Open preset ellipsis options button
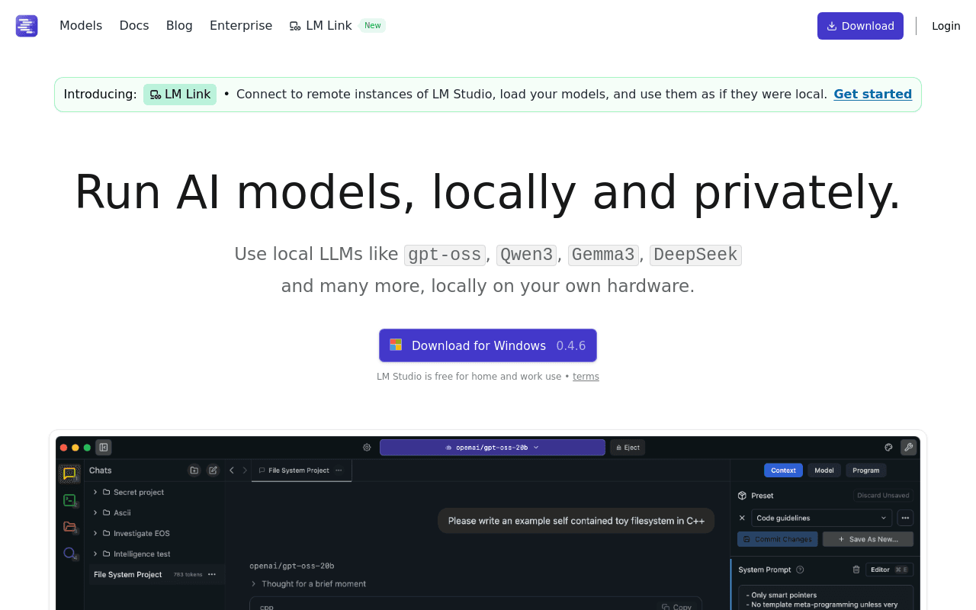 click(905, 518)
